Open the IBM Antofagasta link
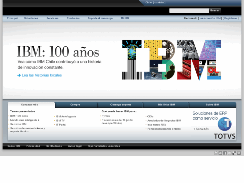The height and width of the screenshot is (183, 244). [x=66, y=117]
